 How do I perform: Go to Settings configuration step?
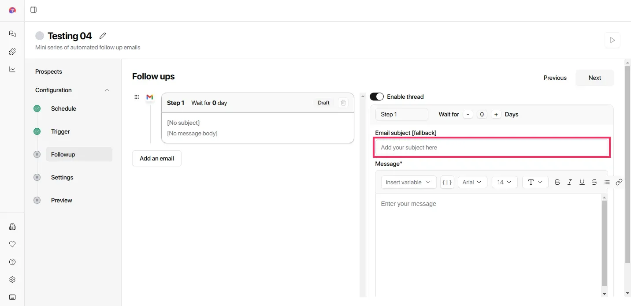click(x=62, y=177)
